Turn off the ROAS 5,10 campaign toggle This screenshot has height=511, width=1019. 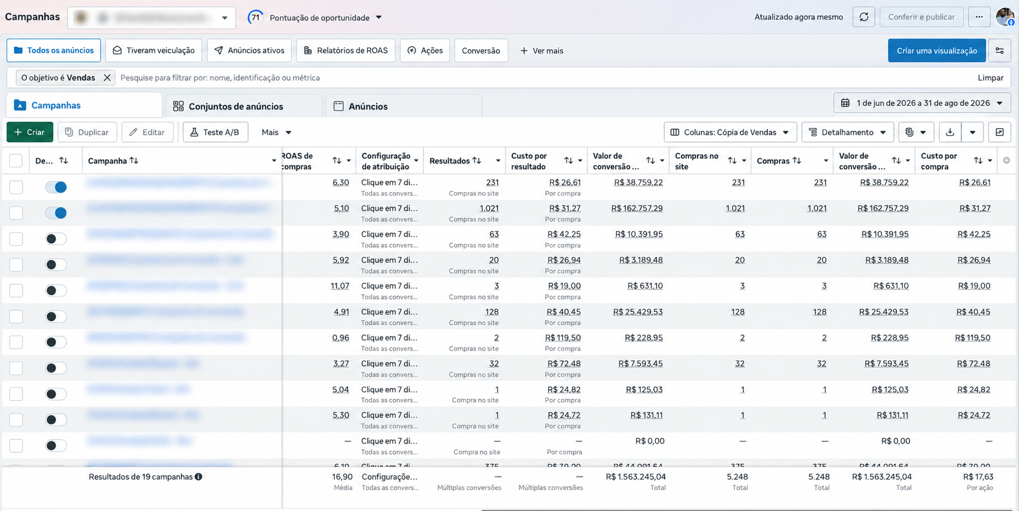click(56, 213)
